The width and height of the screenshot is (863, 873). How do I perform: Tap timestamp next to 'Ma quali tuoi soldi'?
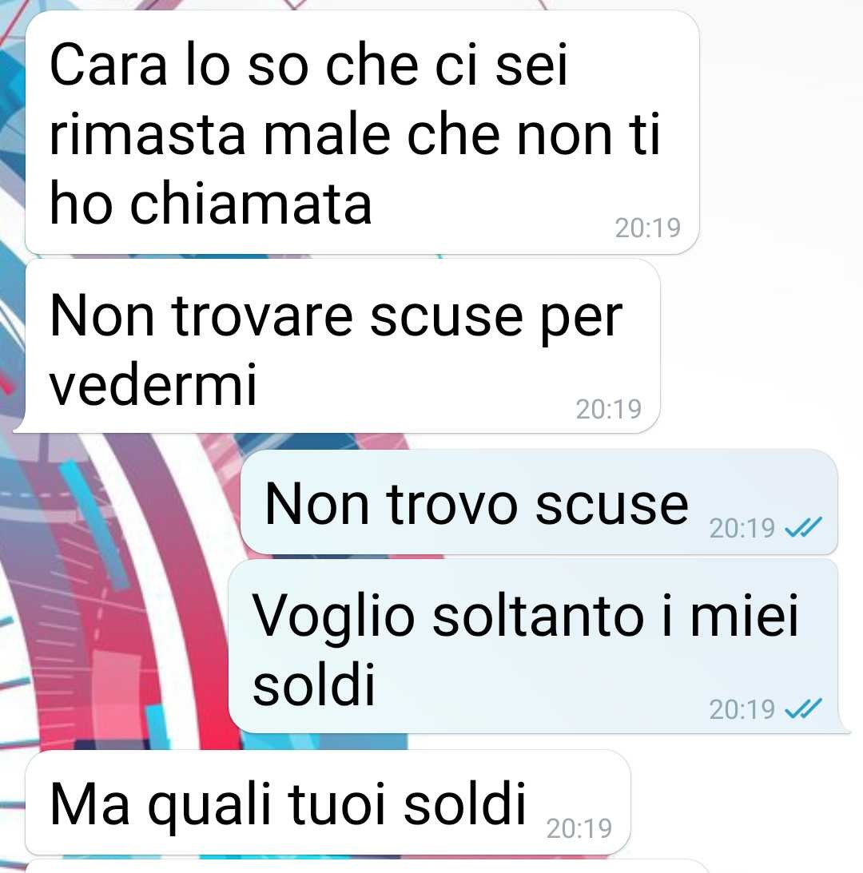(579, 828)
